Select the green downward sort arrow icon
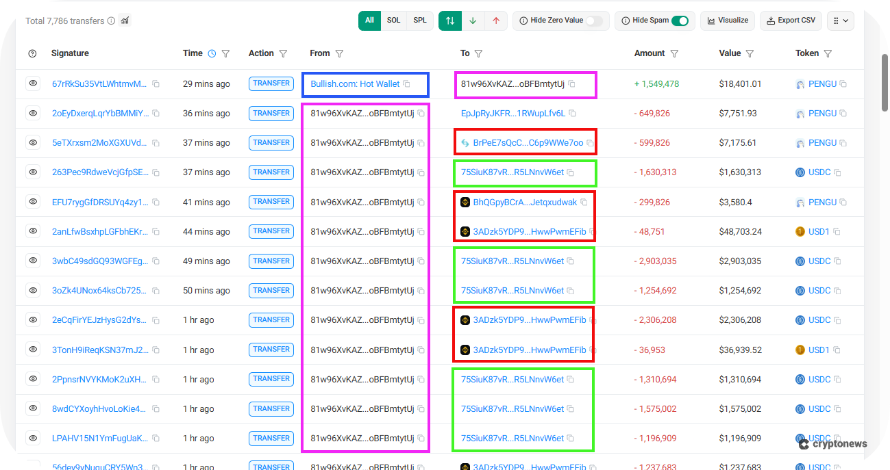This screenshot has height=470, width=890. coord(472,21)
